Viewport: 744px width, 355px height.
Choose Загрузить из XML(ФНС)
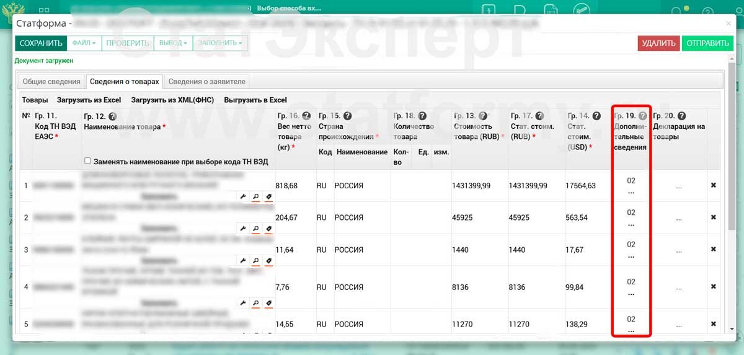tap(172, 100)
